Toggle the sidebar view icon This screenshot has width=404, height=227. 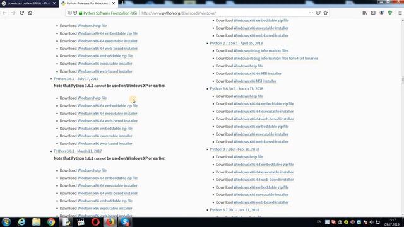coord(373,13)
